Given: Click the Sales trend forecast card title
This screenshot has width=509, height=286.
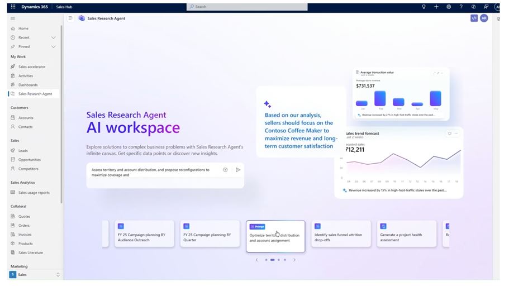Looking at the screenshot, I should coord(362,134).
